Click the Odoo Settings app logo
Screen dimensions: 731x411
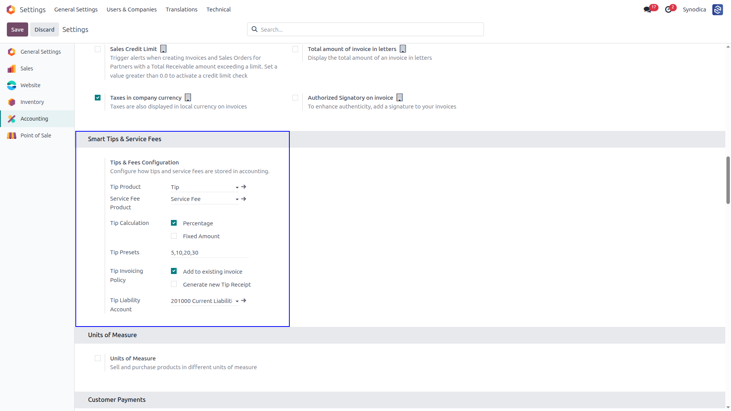point(11,10)
